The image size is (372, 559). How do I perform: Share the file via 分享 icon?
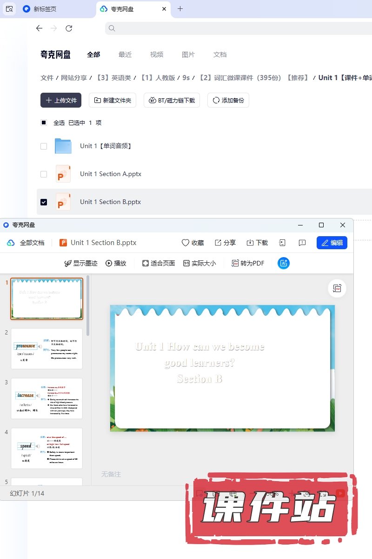click(218, 243)
